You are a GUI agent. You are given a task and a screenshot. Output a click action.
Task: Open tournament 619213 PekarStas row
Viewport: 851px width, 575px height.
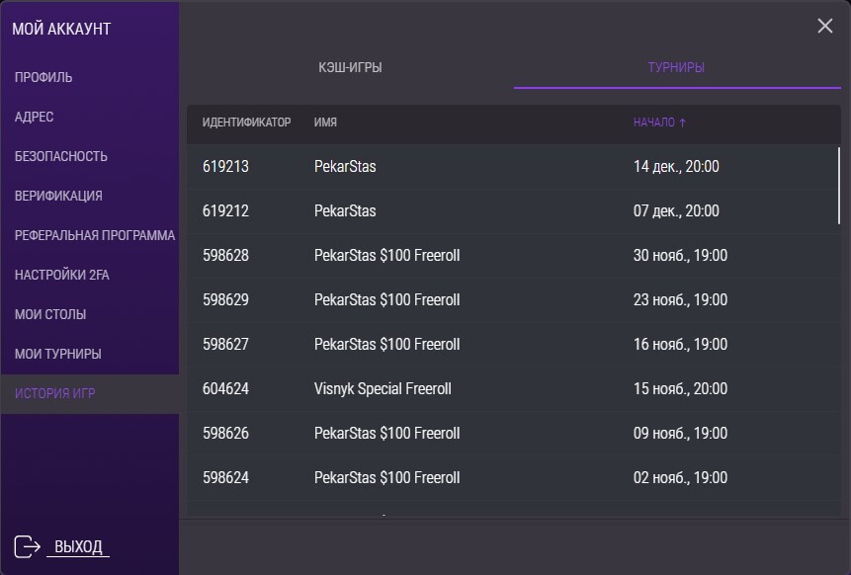coord(512,167)
